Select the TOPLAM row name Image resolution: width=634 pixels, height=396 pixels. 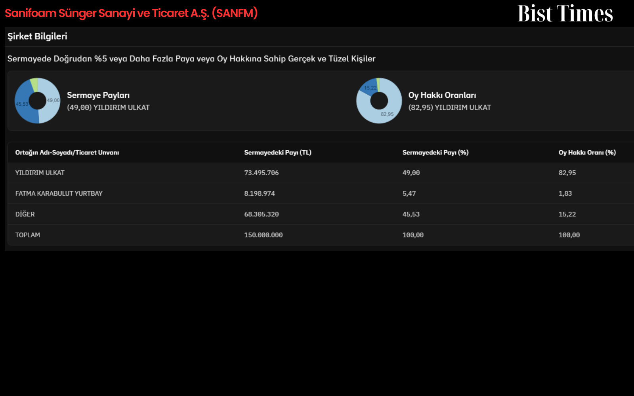[x=27, y=235]
